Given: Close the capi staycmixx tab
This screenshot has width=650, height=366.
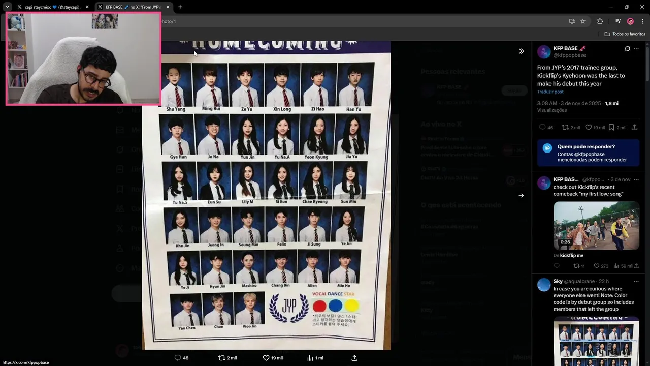Looking at the screenshot, I should (87, 7).
